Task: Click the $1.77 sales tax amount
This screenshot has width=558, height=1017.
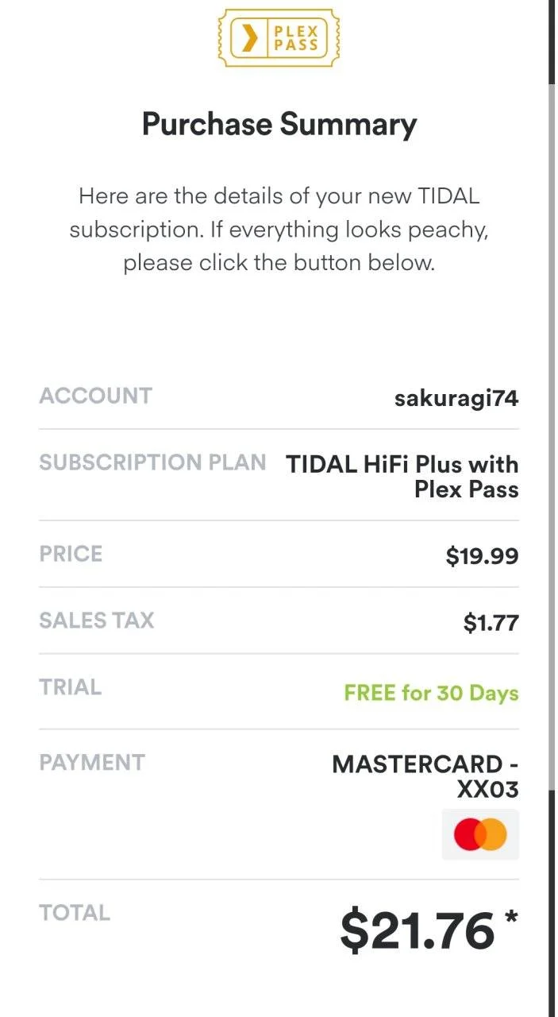Action: 491,623
